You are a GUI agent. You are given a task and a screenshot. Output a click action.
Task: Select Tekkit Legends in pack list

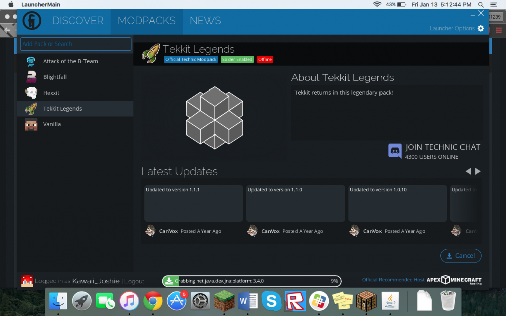point(75,108)
